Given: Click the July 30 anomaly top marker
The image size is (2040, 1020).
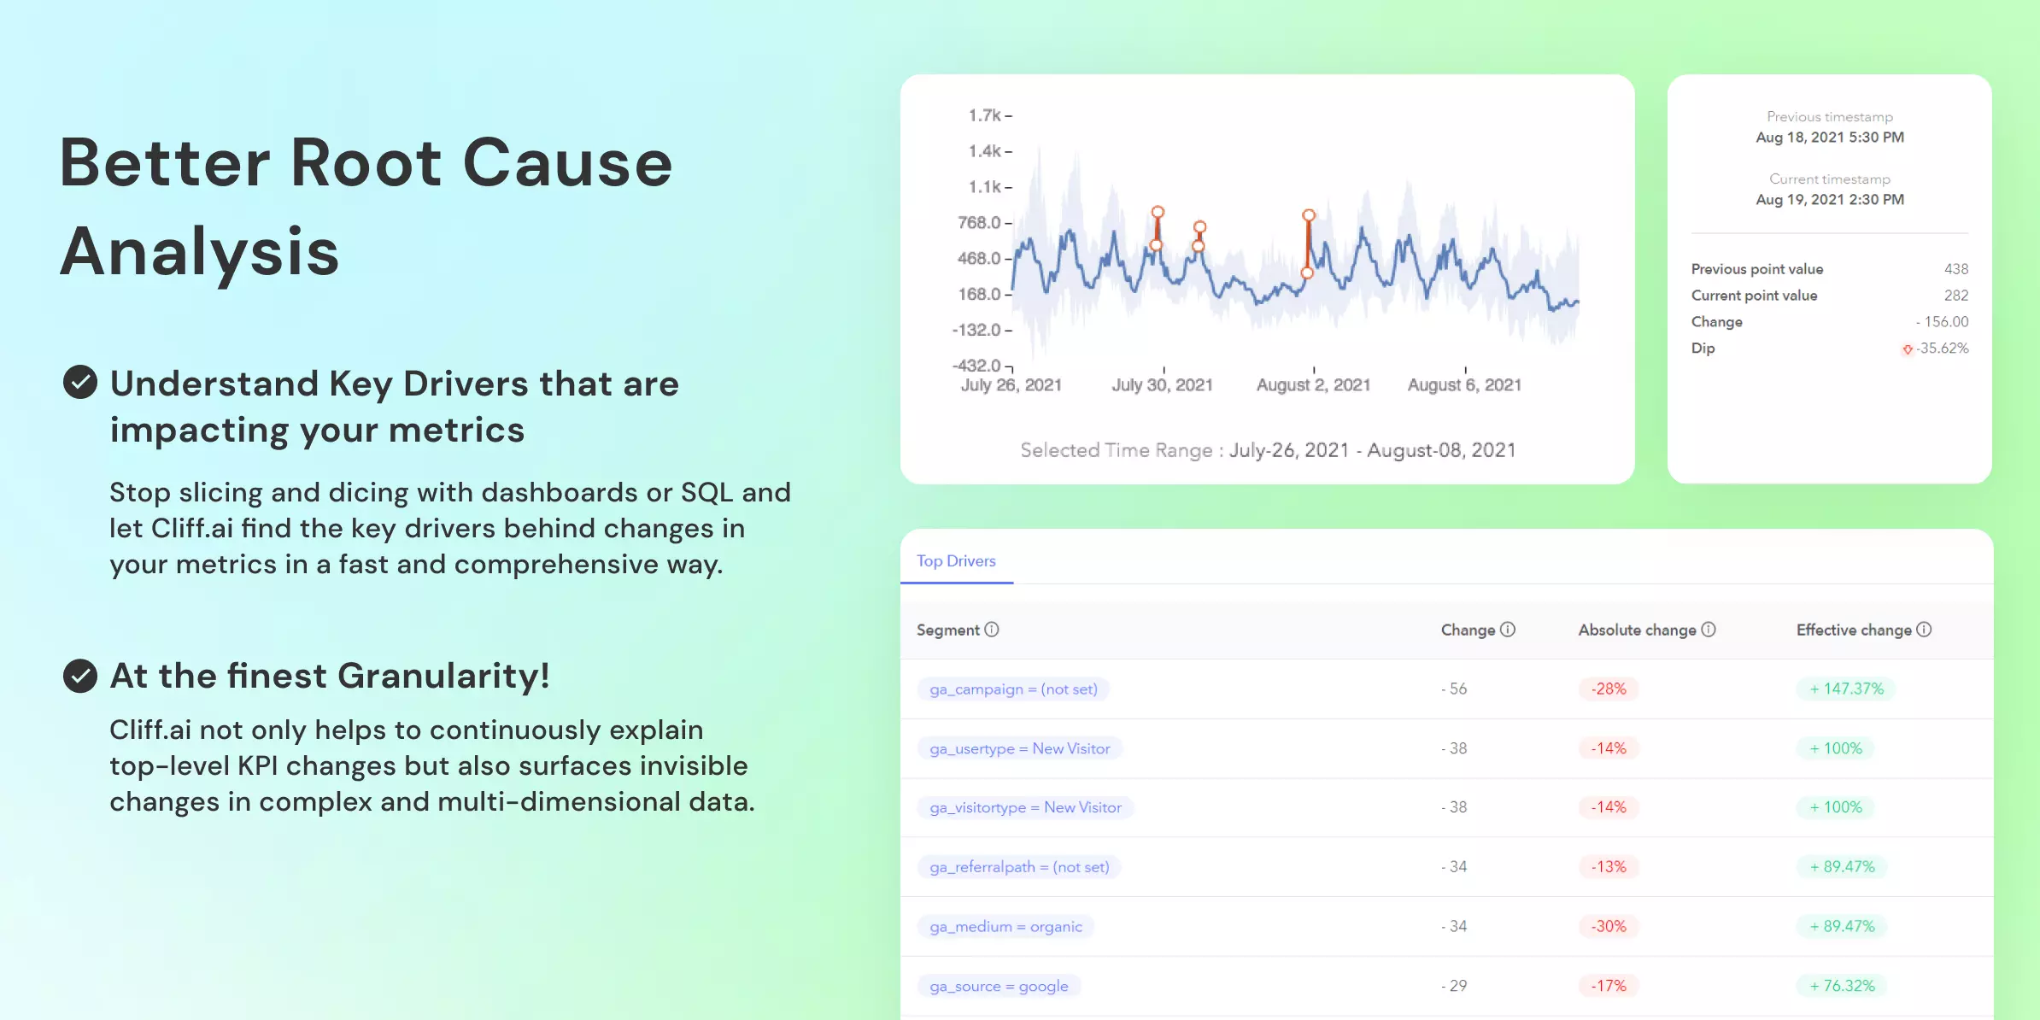Looking at the screenshot, I should coord(1158,212).
